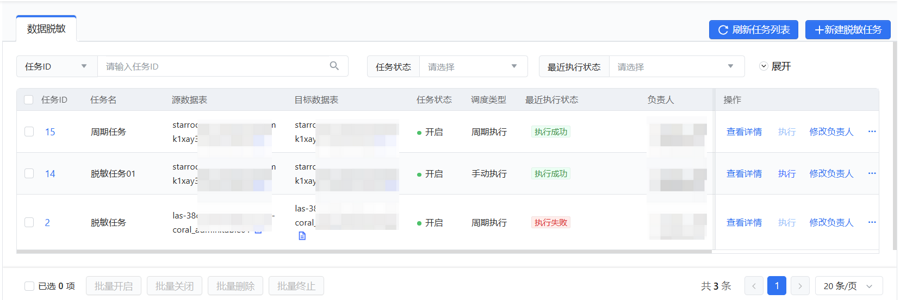Click document icon in task 2 target table
The image size is (900, 300).
[x=302, y=236]
